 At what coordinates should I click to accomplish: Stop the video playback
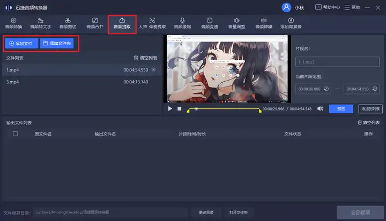tap(180, 108)
